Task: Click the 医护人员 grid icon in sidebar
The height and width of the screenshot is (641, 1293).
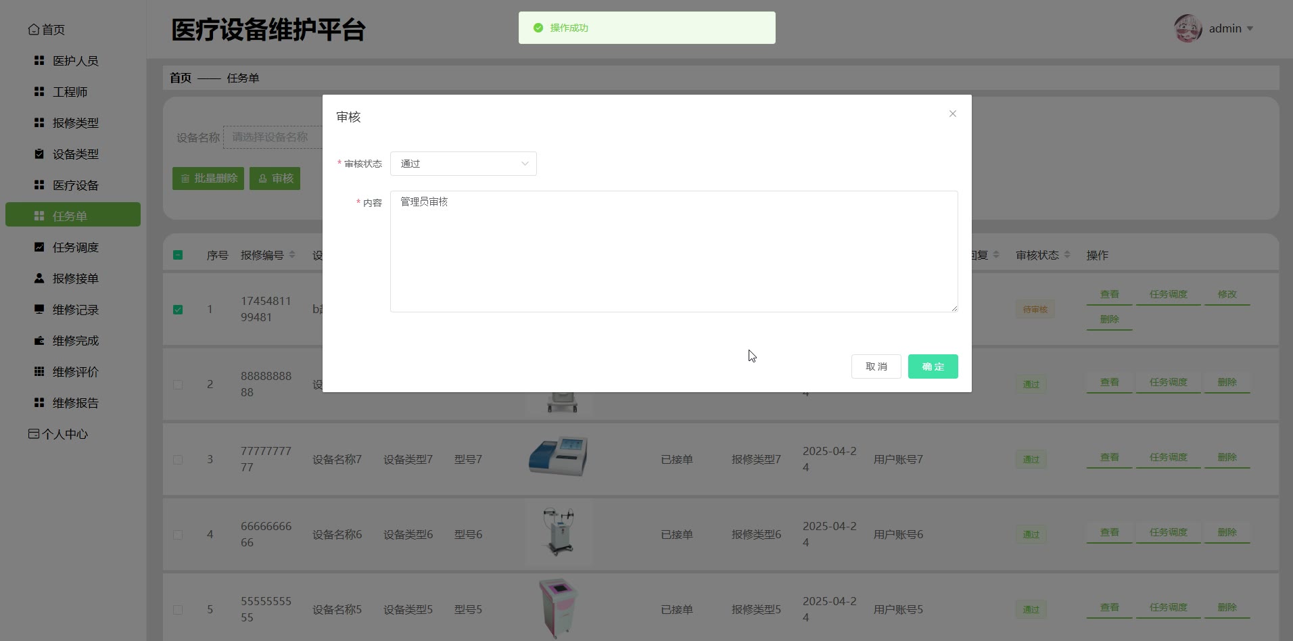Action: (39, 61)
